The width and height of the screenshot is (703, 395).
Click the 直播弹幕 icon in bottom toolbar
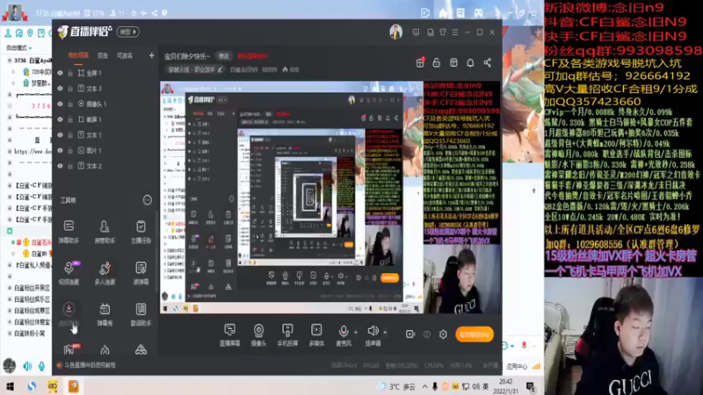pyautogui.click(x=229, y=334)
